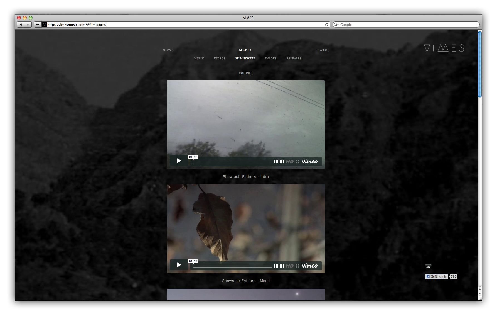497x316 pixels.
Task: Click the browser back arrow button
Action: [21, 25]
